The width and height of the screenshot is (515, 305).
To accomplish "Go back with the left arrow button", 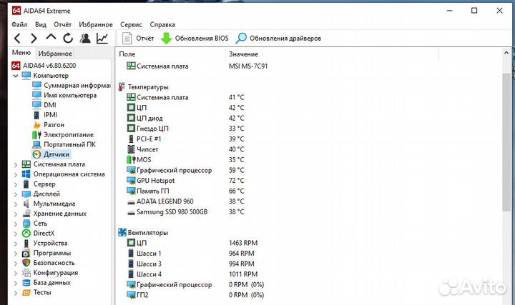I will (x=18, y=39).
